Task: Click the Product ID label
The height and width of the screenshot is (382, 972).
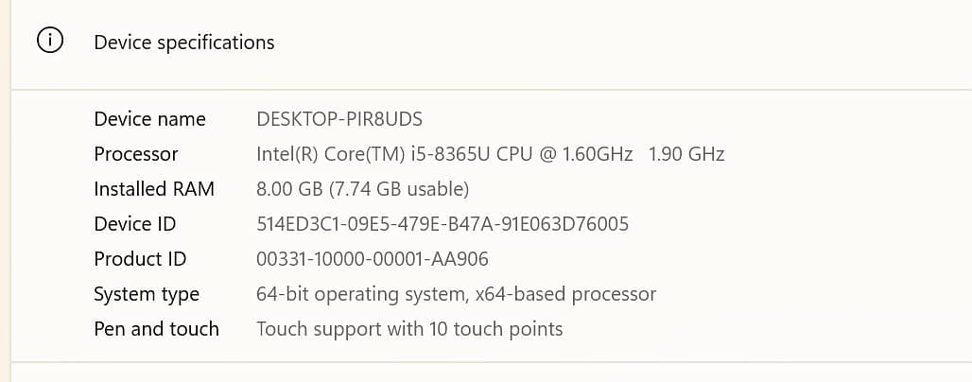Action: click(140, 259)
